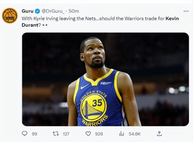The width and height of the screenshot is (193, 142).
Task: Click the number 35 jersey logo in photo
Action: [93, 108]
